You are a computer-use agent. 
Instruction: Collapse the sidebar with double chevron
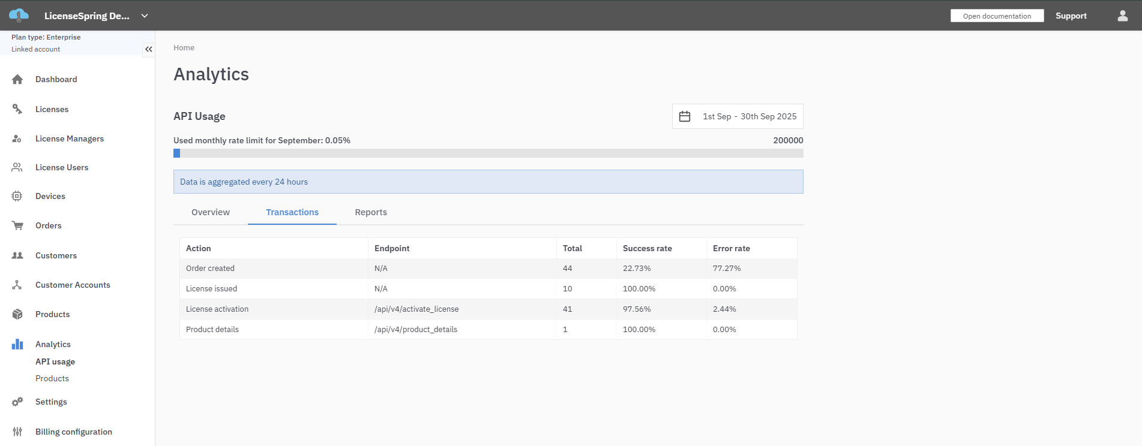pyautogui.click(x=148, y=49)
